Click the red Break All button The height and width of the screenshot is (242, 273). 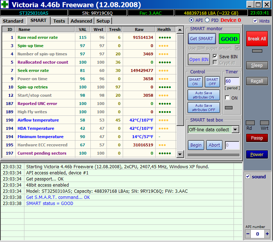pyautogui.click(x=256, y=38)
